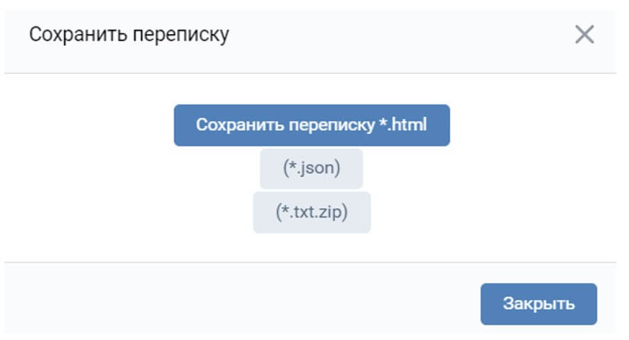The width and height of the screenshot is (629, 340).
Task: Choose the (*.txt.zip) export option
Action: click(311, 212)
